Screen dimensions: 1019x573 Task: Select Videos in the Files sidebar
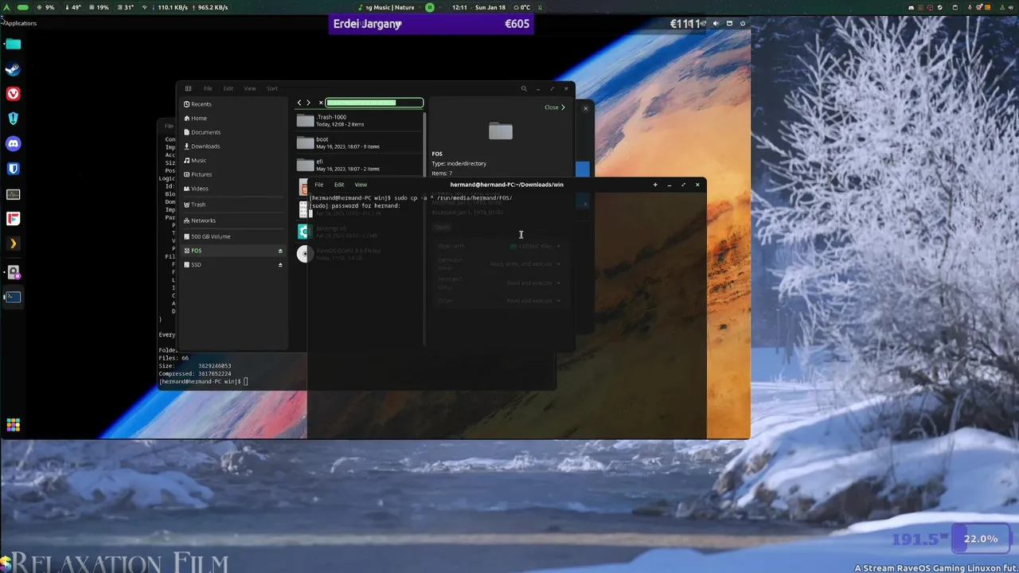tap(234, 189)
